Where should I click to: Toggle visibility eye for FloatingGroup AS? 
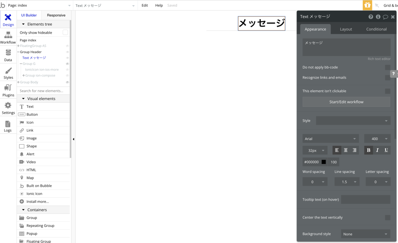[67, 46]
